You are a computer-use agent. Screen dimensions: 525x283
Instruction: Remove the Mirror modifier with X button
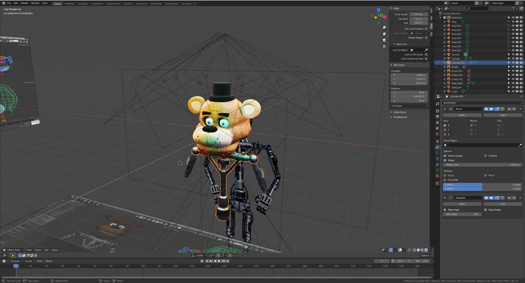coord(520,109)
